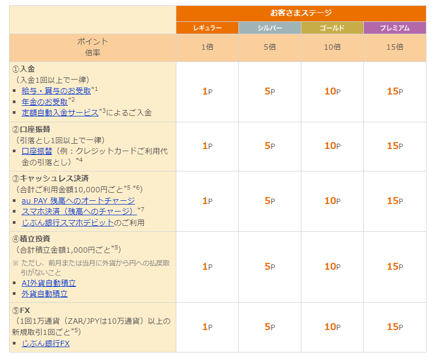The image size is (435, 360).
Task: Click 15P in the FX row
Action: (x=395, y=327)
